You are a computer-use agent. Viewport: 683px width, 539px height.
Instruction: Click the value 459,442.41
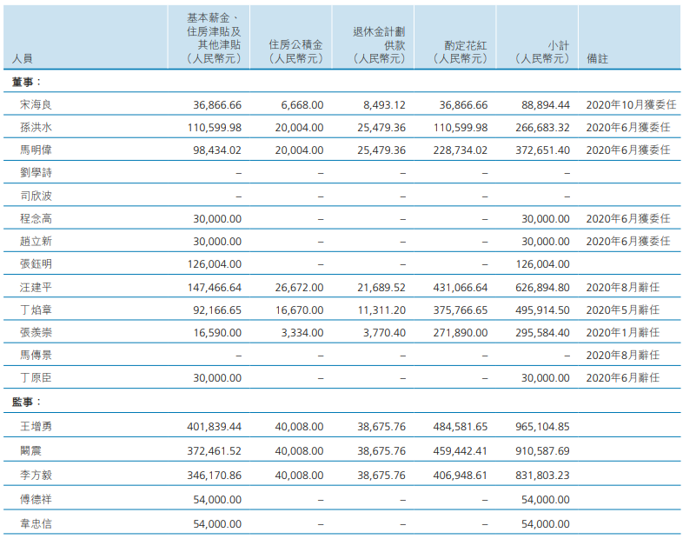(461, 451)
